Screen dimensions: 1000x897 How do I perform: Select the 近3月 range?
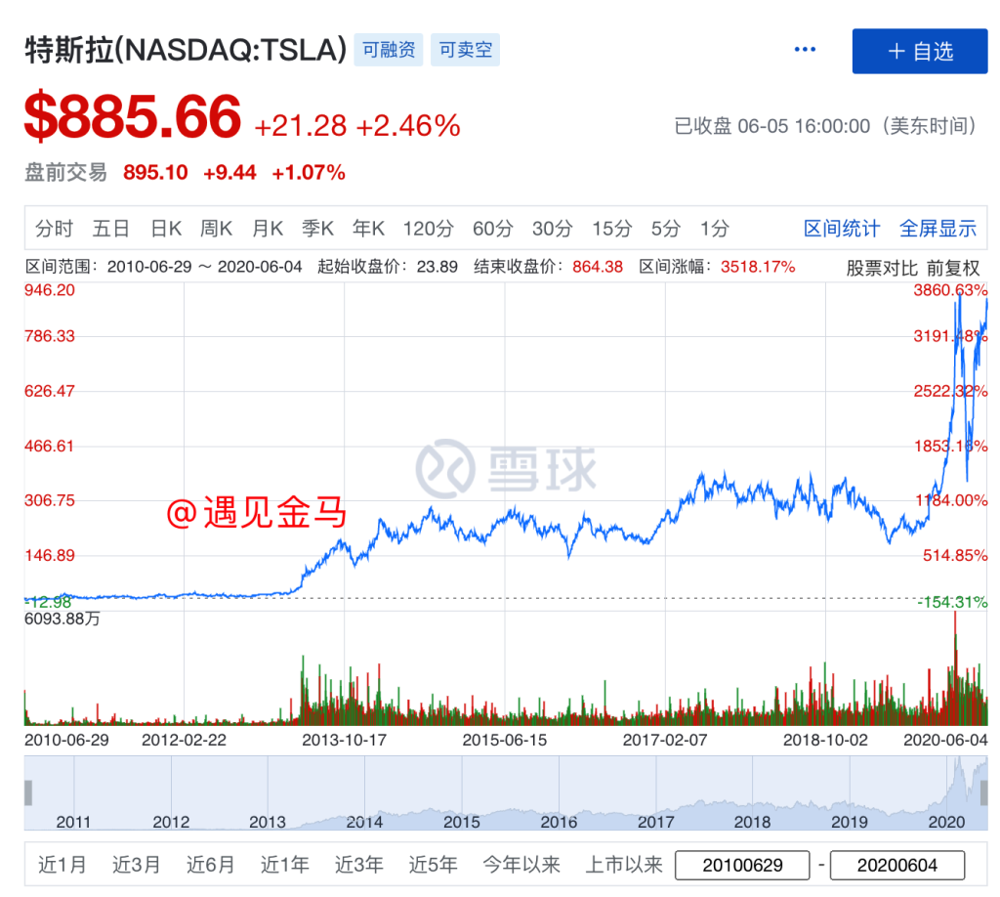(136, 865)
